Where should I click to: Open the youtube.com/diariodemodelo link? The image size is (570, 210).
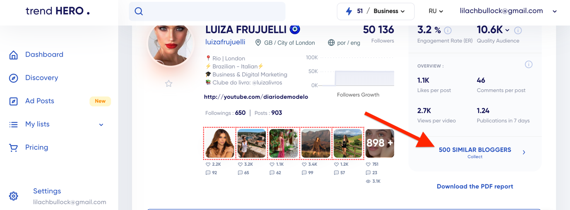click(x=256, y=97)
